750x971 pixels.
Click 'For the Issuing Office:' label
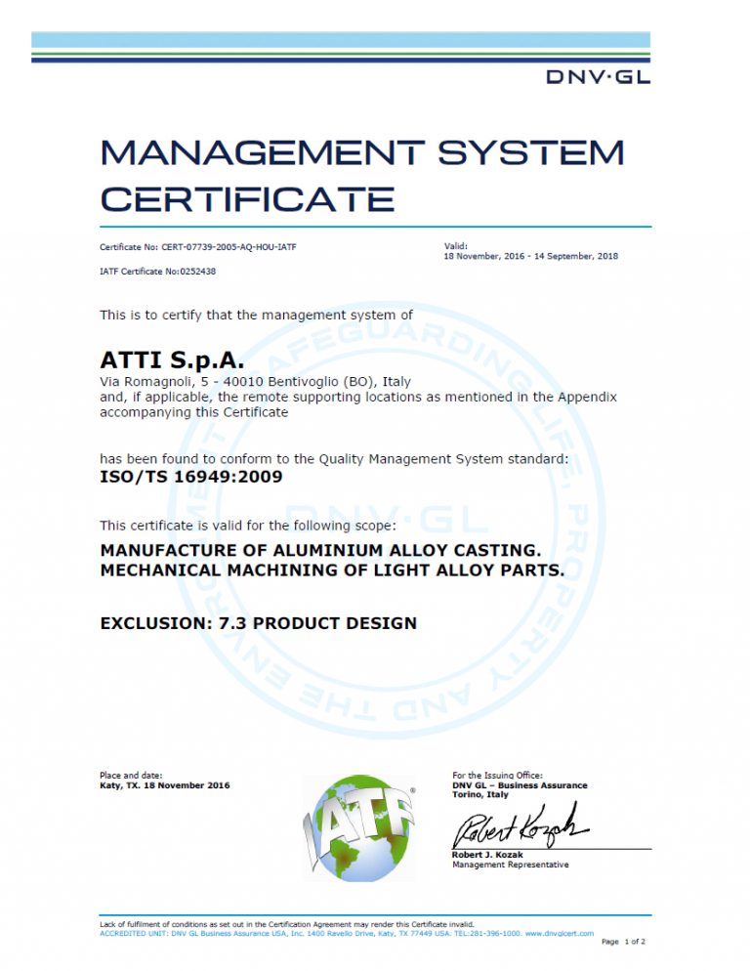(x=497, y=776)
